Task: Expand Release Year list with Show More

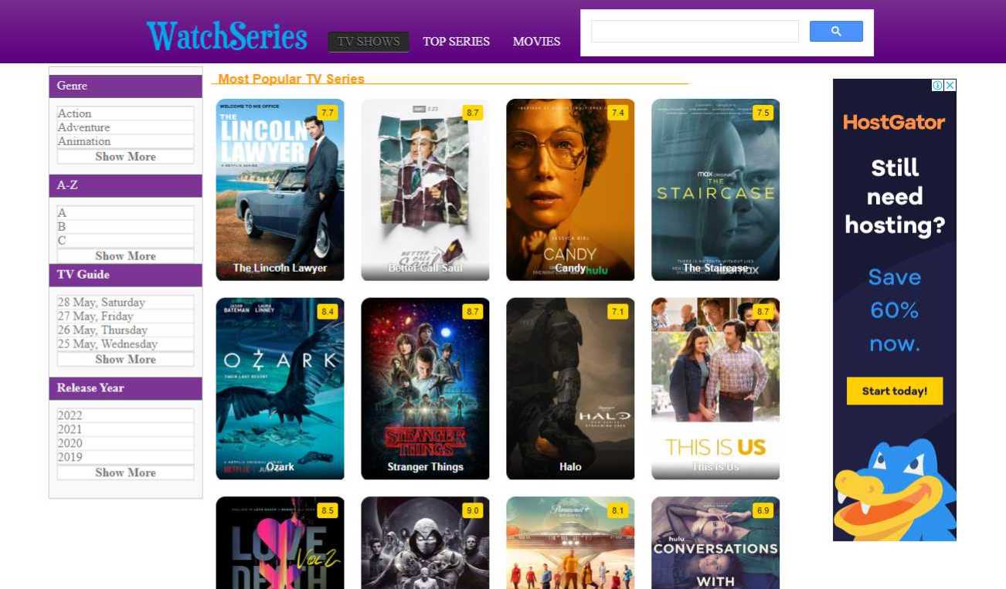Action: (125, 472)
